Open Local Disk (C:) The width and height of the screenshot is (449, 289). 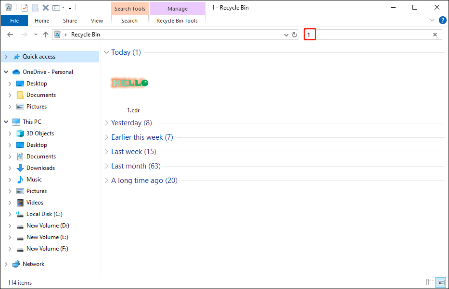pyautogui.click(x=44, y=214)
